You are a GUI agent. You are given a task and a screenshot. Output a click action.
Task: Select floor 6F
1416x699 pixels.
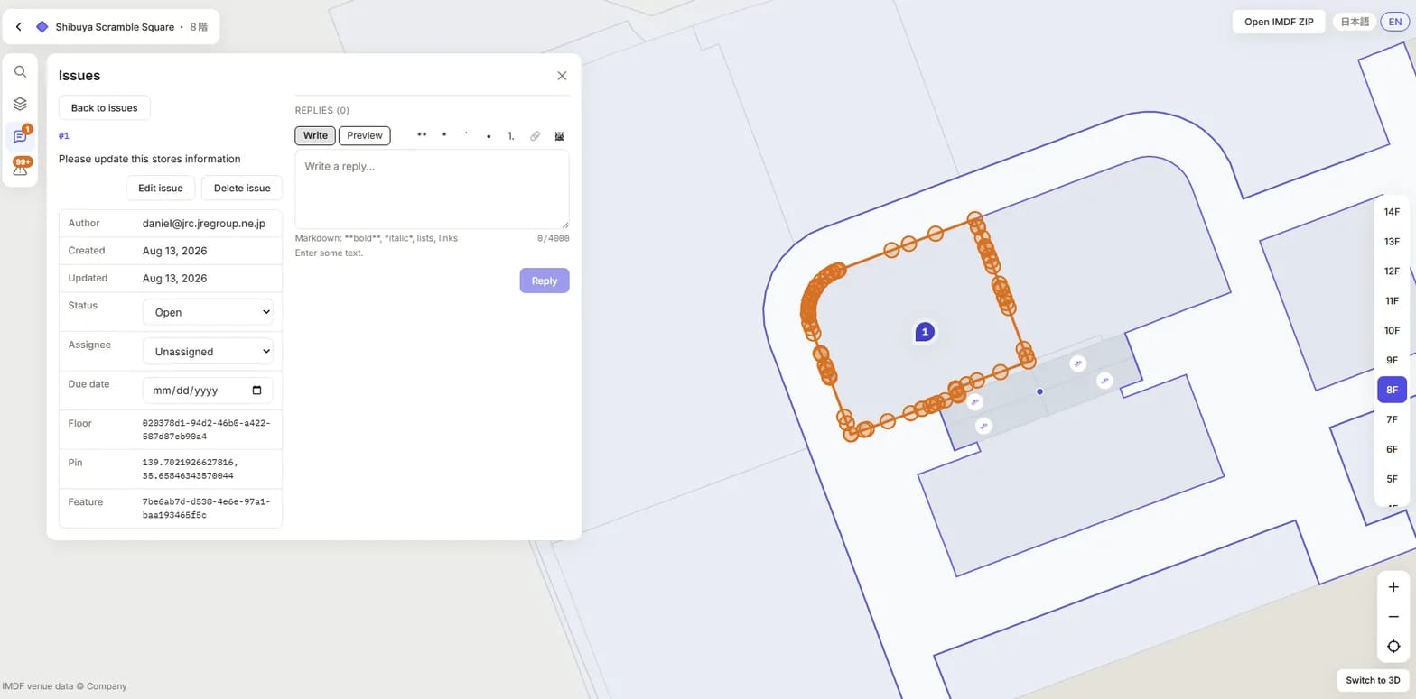tap(1392, 449)
